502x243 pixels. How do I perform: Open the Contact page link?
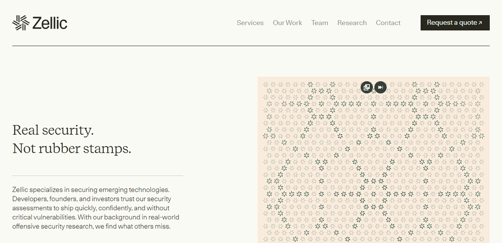point(388,23)
